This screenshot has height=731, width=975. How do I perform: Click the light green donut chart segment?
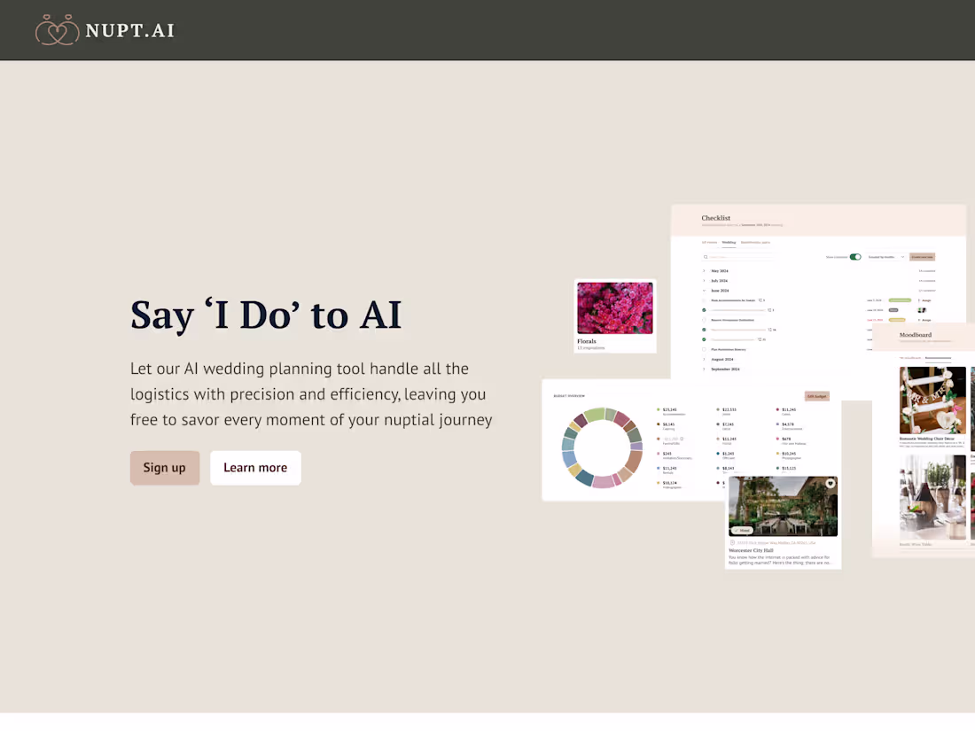click(594, 415)
